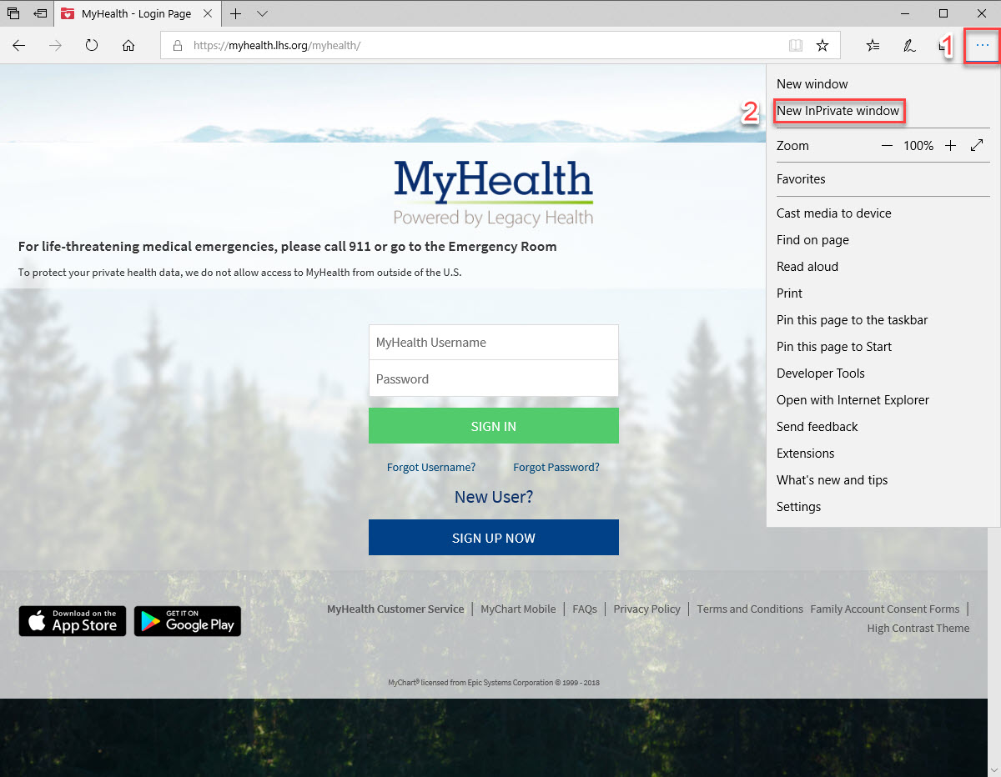Click the address bar URL
The height and width of the screenshot is (777, 1001).
point(277,46)
